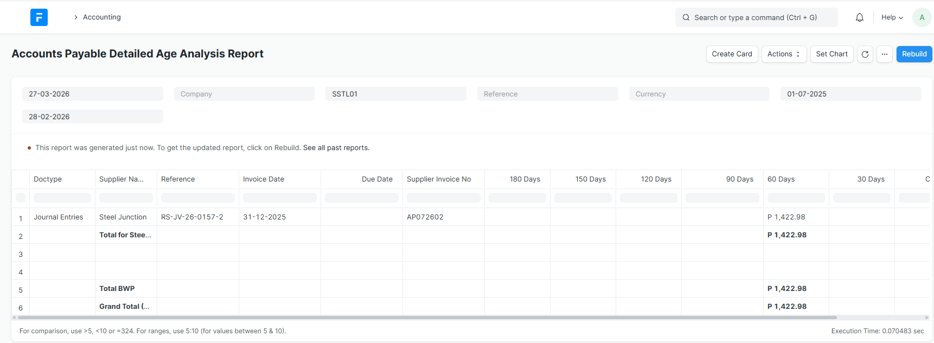The image size is (934, 343).
Task: Expand the Help dropdown
Action: (x=892, y=17)
